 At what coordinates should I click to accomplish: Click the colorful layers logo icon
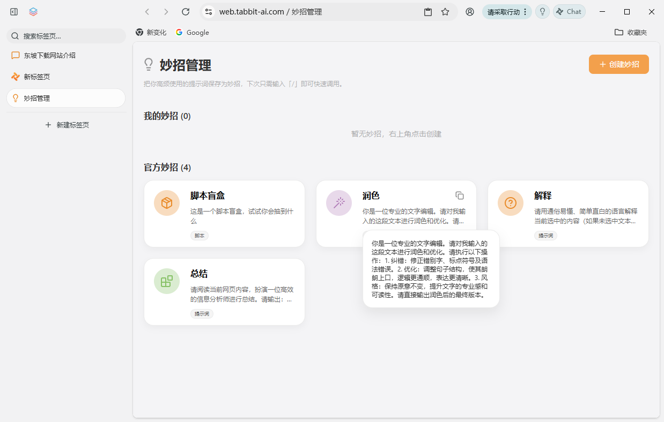click(x=33, y=11)
